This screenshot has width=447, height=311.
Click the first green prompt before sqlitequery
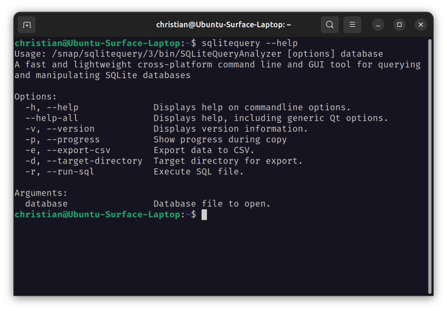(x=105, y=43)
